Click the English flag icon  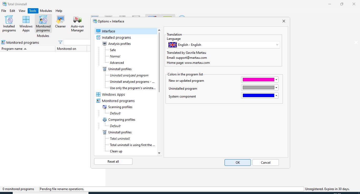(x=173, y=45)
